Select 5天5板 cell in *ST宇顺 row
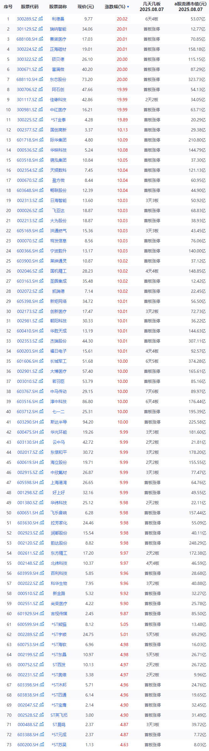Image resolution: width=209 pixels, height=751 pixels. [153, 634]
